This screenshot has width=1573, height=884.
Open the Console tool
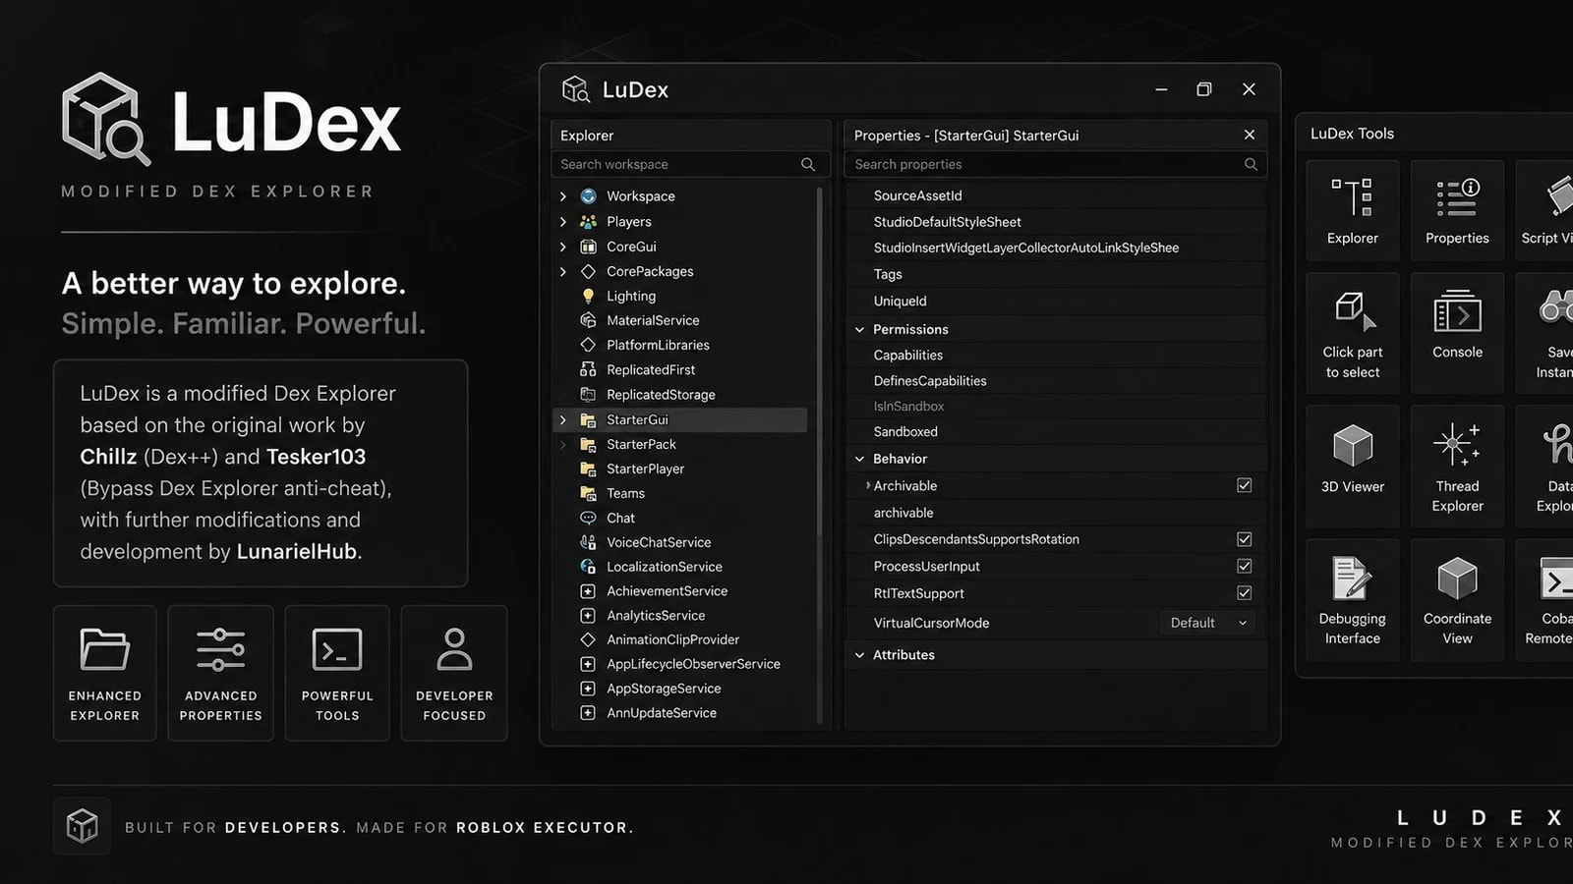coord(1457,334)
